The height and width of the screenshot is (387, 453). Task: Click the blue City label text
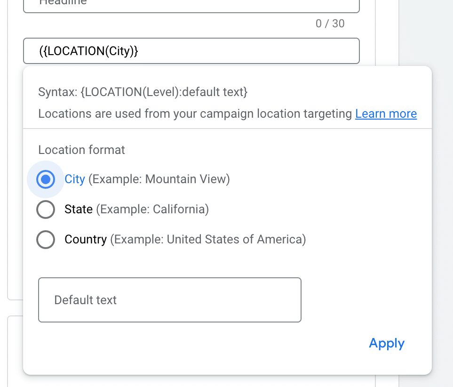(75, 179)
